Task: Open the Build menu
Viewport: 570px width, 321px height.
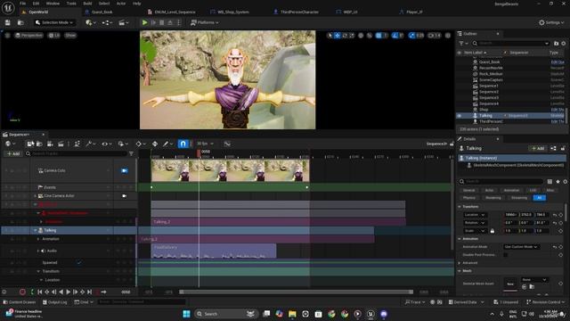Action: click(87, 4)
